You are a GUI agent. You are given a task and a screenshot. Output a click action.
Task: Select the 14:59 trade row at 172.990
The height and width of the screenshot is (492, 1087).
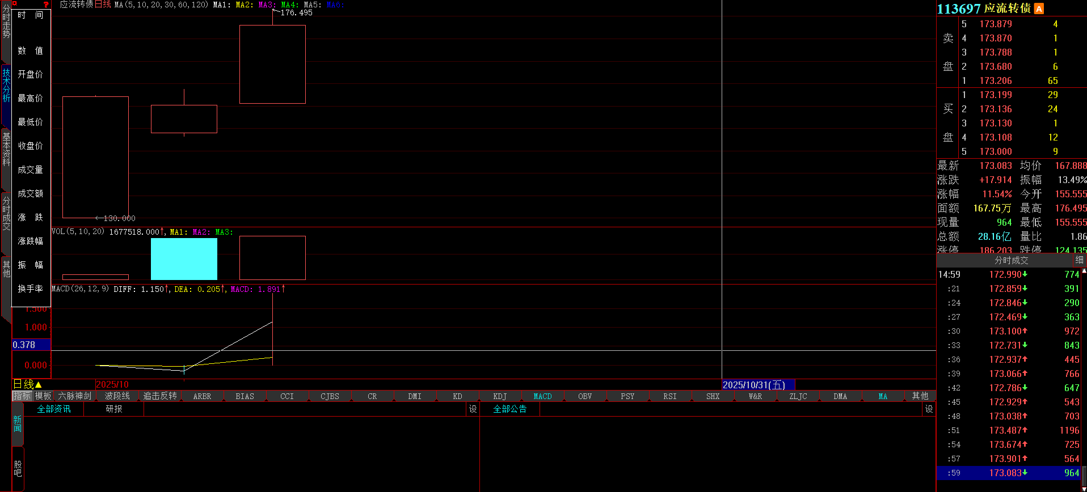click(1009, 274)
